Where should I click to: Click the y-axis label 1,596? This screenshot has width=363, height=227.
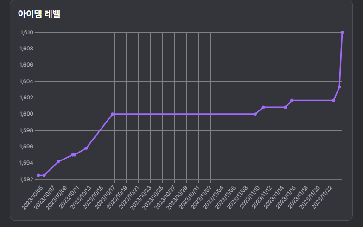[27, 147]
